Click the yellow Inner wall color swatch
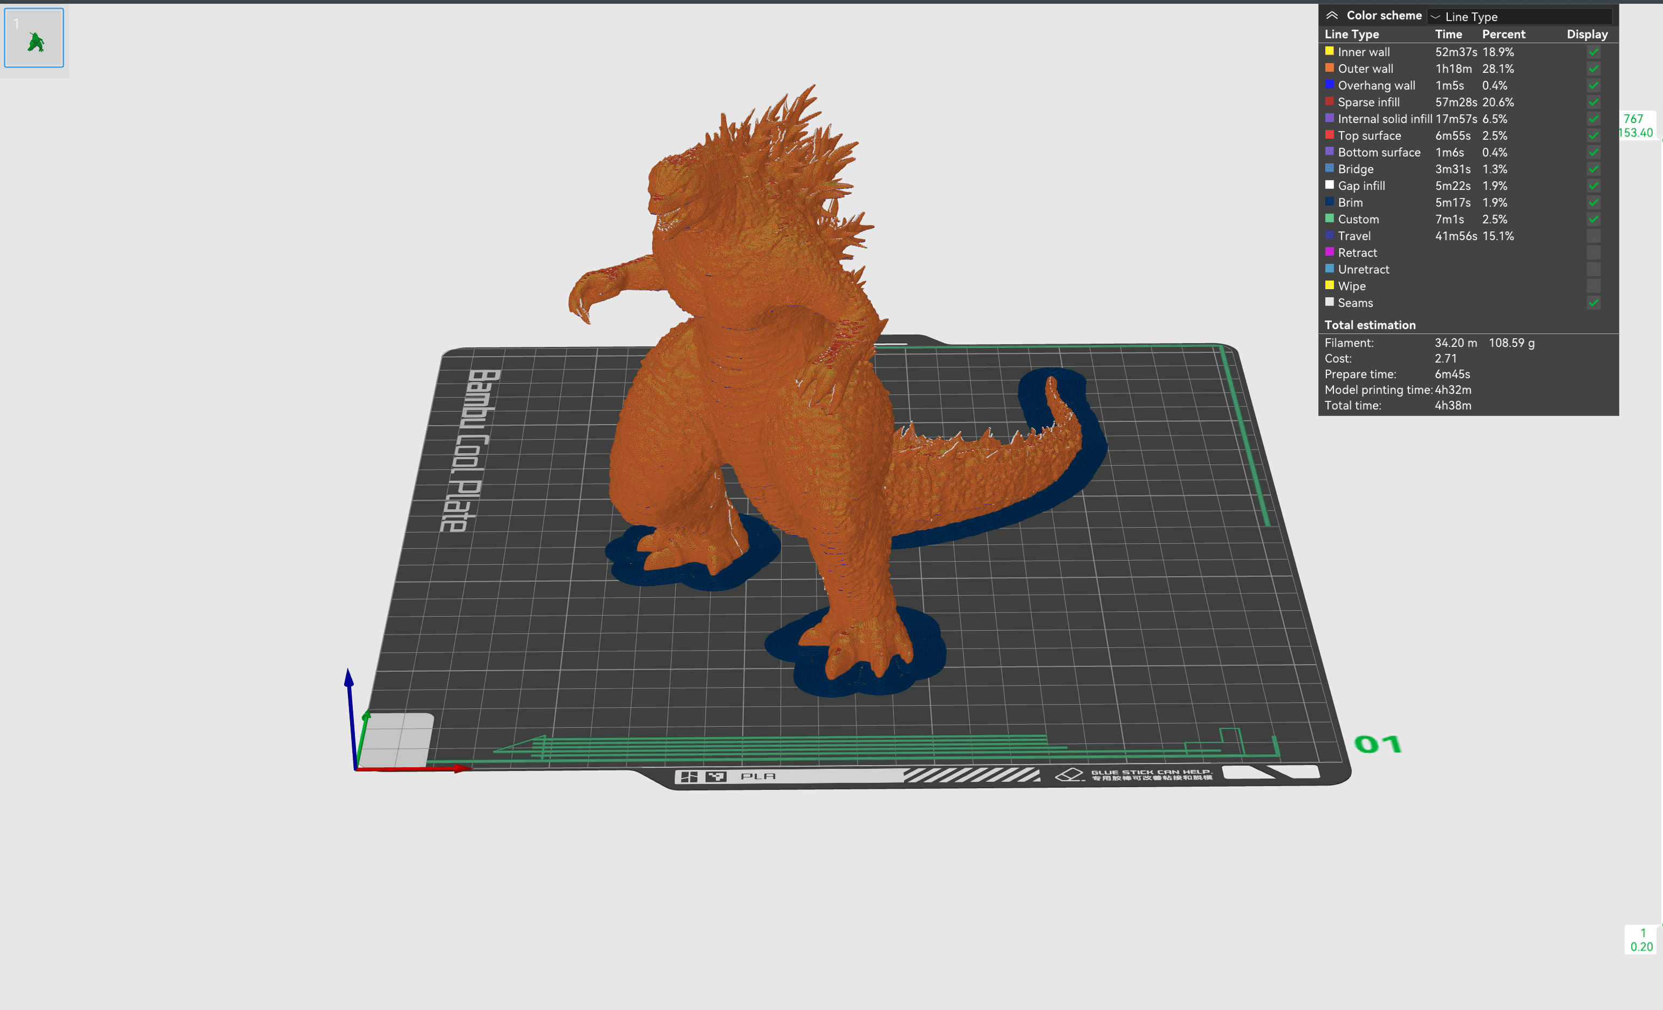 1329,51
